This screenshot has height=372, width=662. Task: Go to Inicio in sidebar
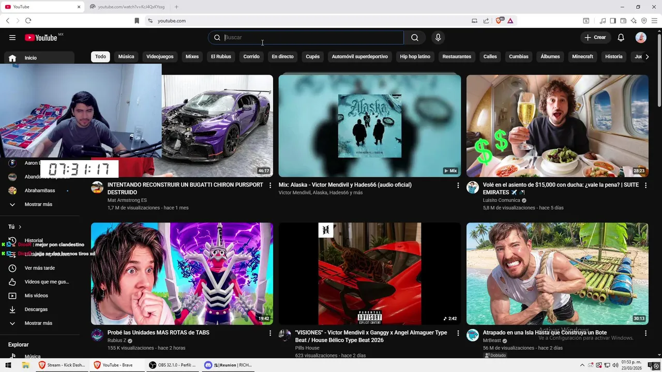pyautogui.click(x=39, y=58)
